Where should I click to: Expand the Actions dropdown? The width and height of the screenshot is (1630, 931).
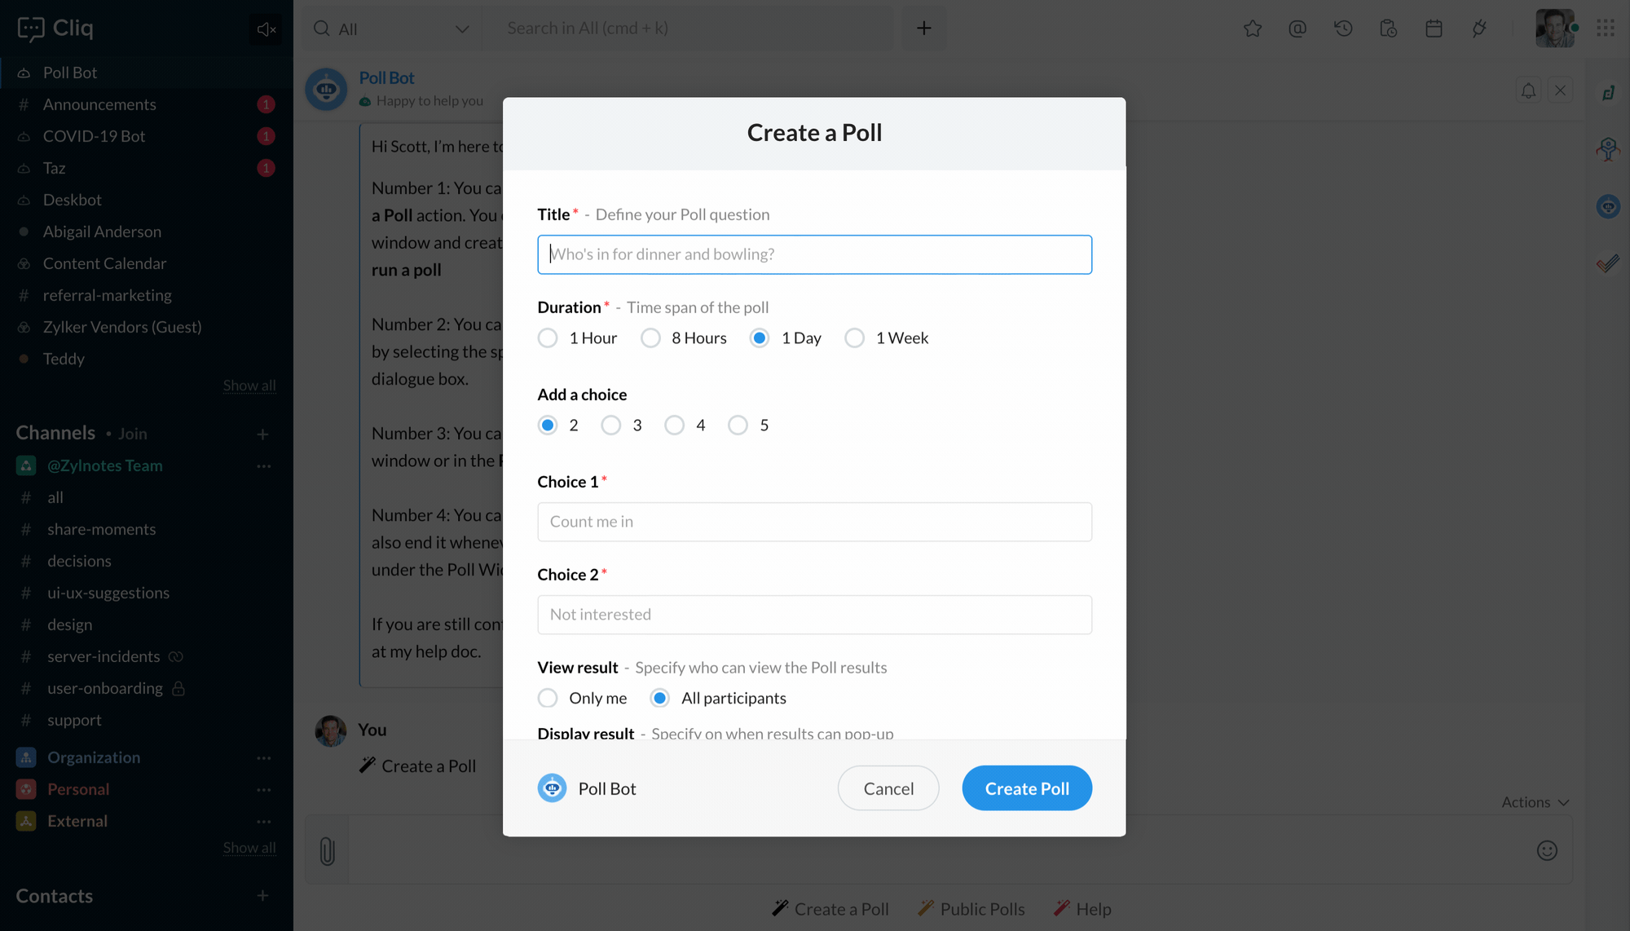1535,802
